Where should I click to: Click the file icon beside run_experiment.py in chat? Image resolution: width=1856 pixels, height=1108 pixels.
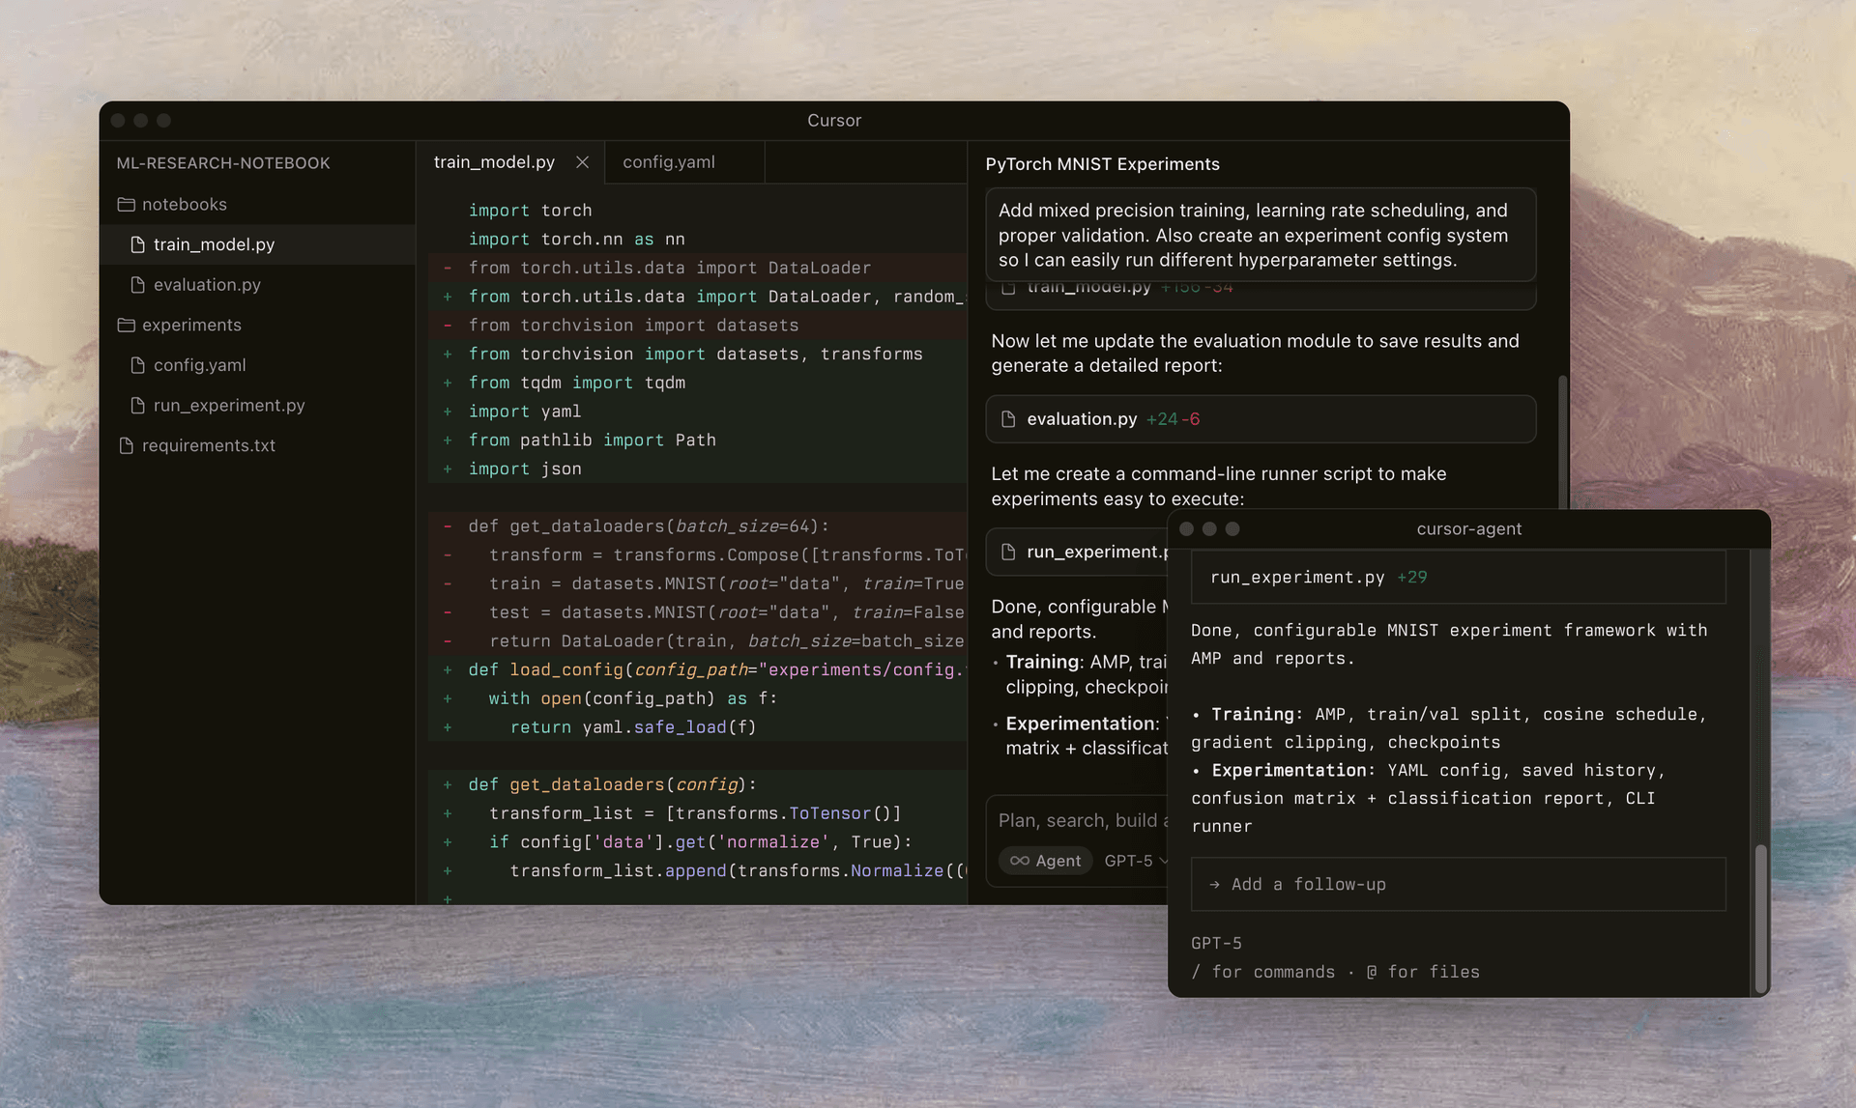1008,552
